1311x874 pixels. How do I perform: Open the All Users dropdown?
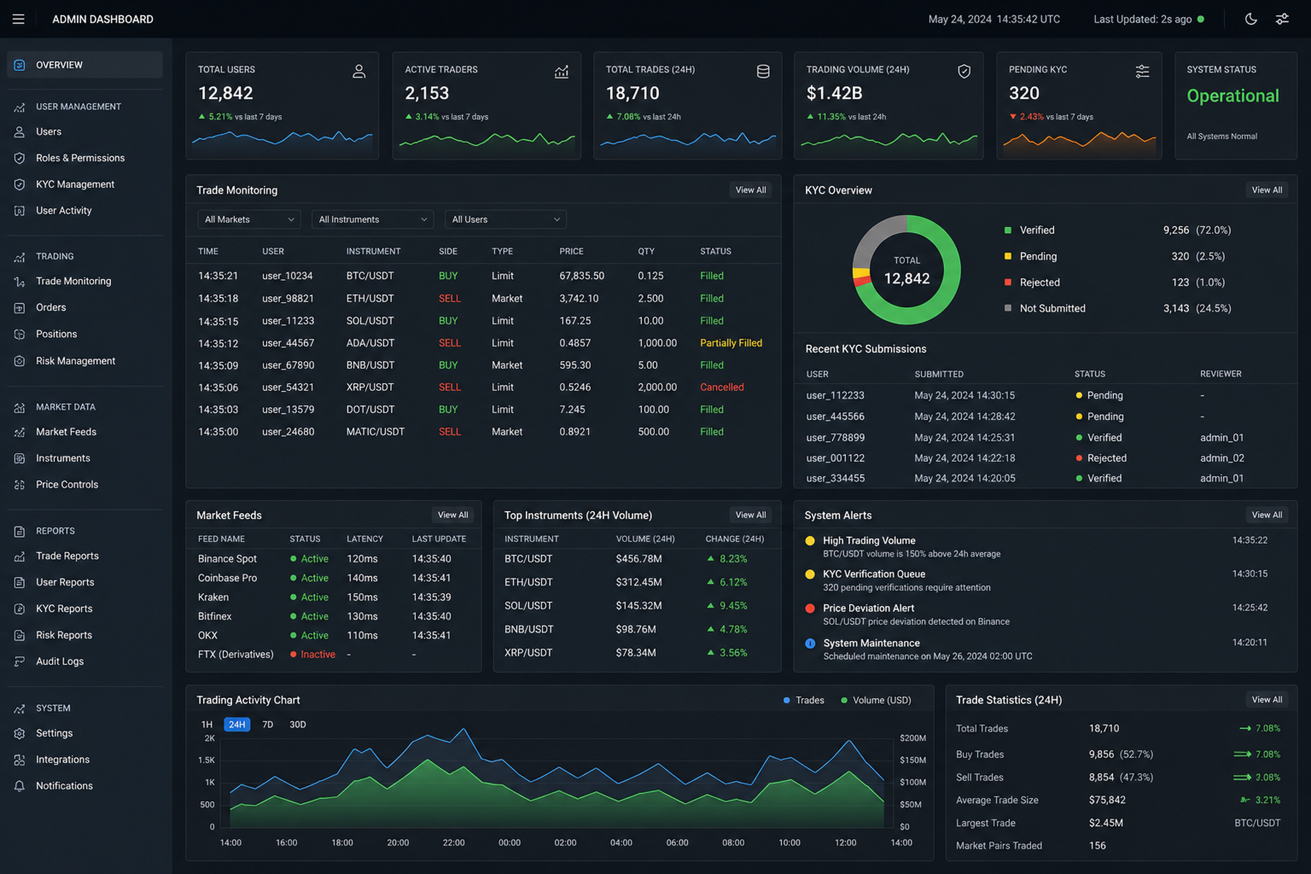point(506,220)
